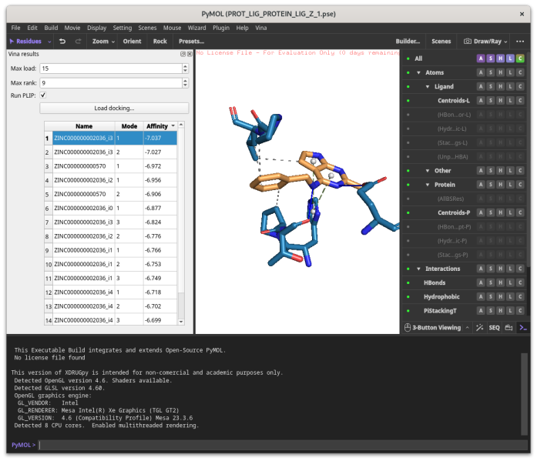The height and width of the screenshot is (461, 537).
Task: Open the magic wand tool icon
Action: coord(479,328)
